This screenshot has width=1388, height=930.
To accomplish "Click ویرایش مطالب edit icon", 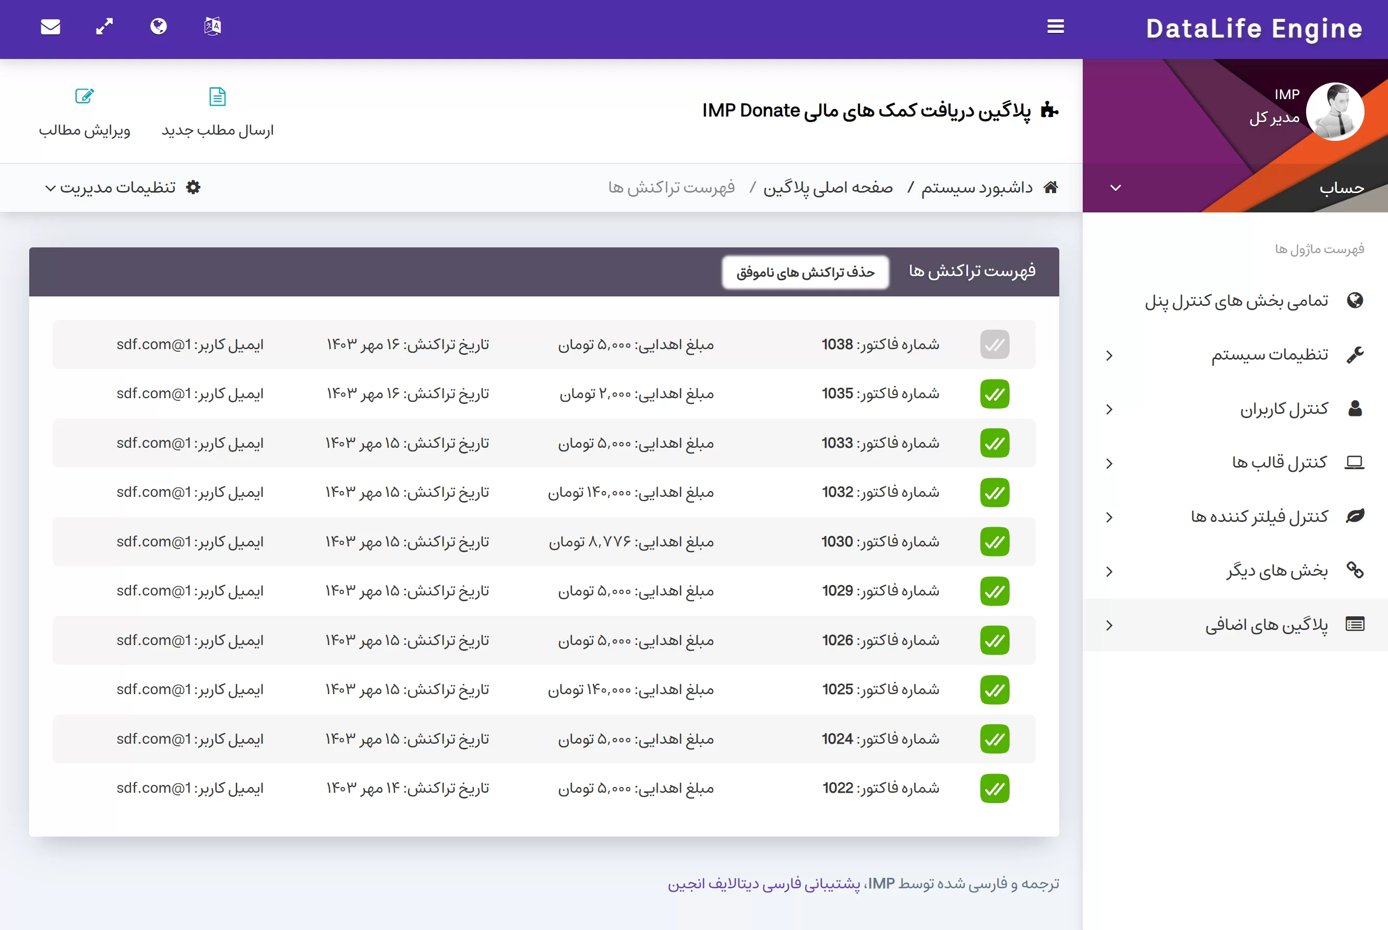I will [x=84, y=97].
